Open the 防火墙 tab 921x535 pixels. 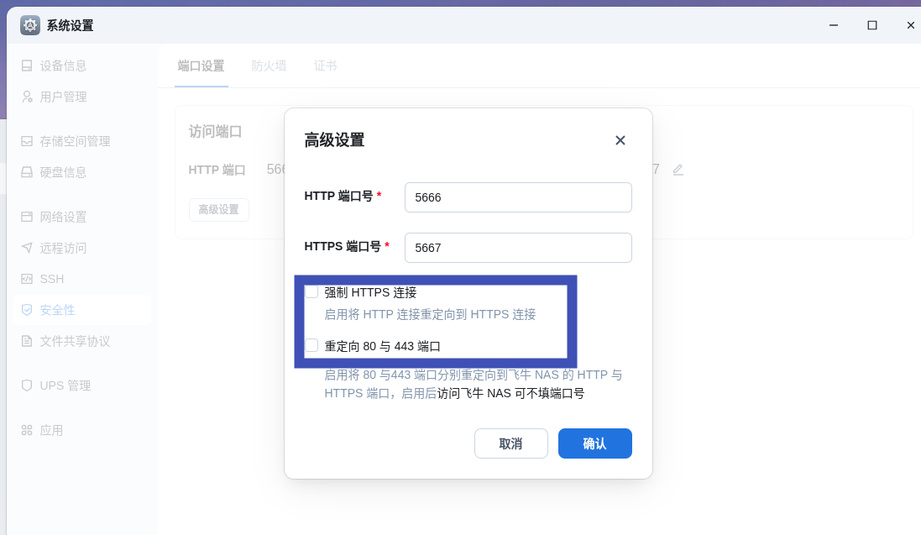269,66
